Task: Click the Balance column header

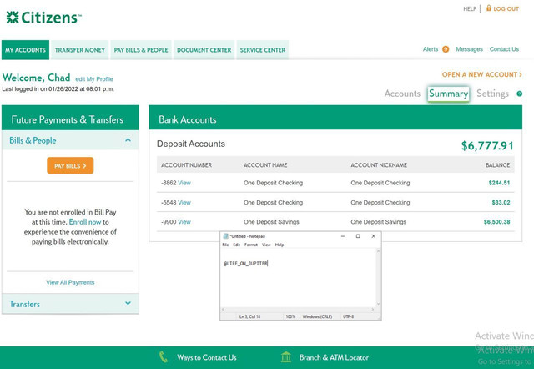Action: click(x=497, y=165)
